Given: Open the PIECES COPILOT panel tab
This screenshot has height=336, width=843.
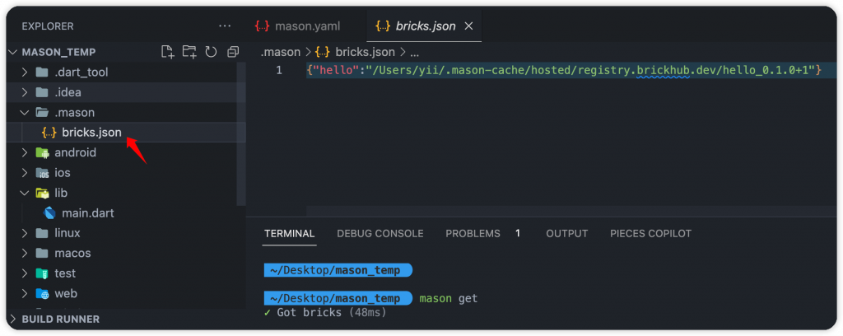Looking at the screenshot, I should tap(650, 234).
